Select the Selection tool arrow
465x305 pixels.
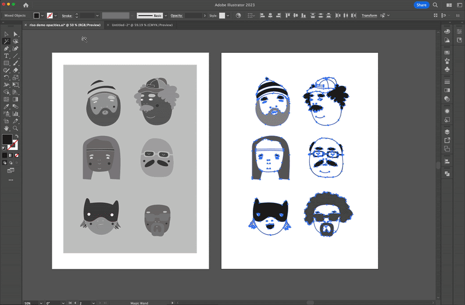(x=6, y=34)
